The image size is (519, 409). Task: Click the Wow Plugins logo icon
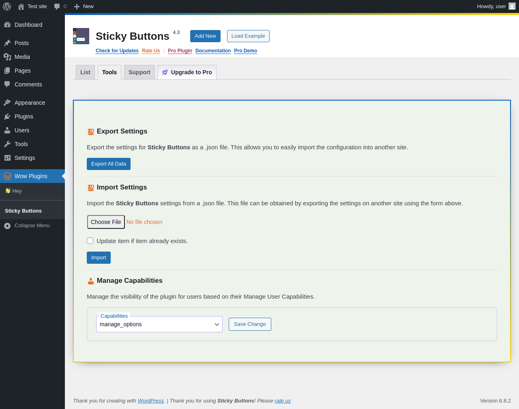(x=7, y=176)
